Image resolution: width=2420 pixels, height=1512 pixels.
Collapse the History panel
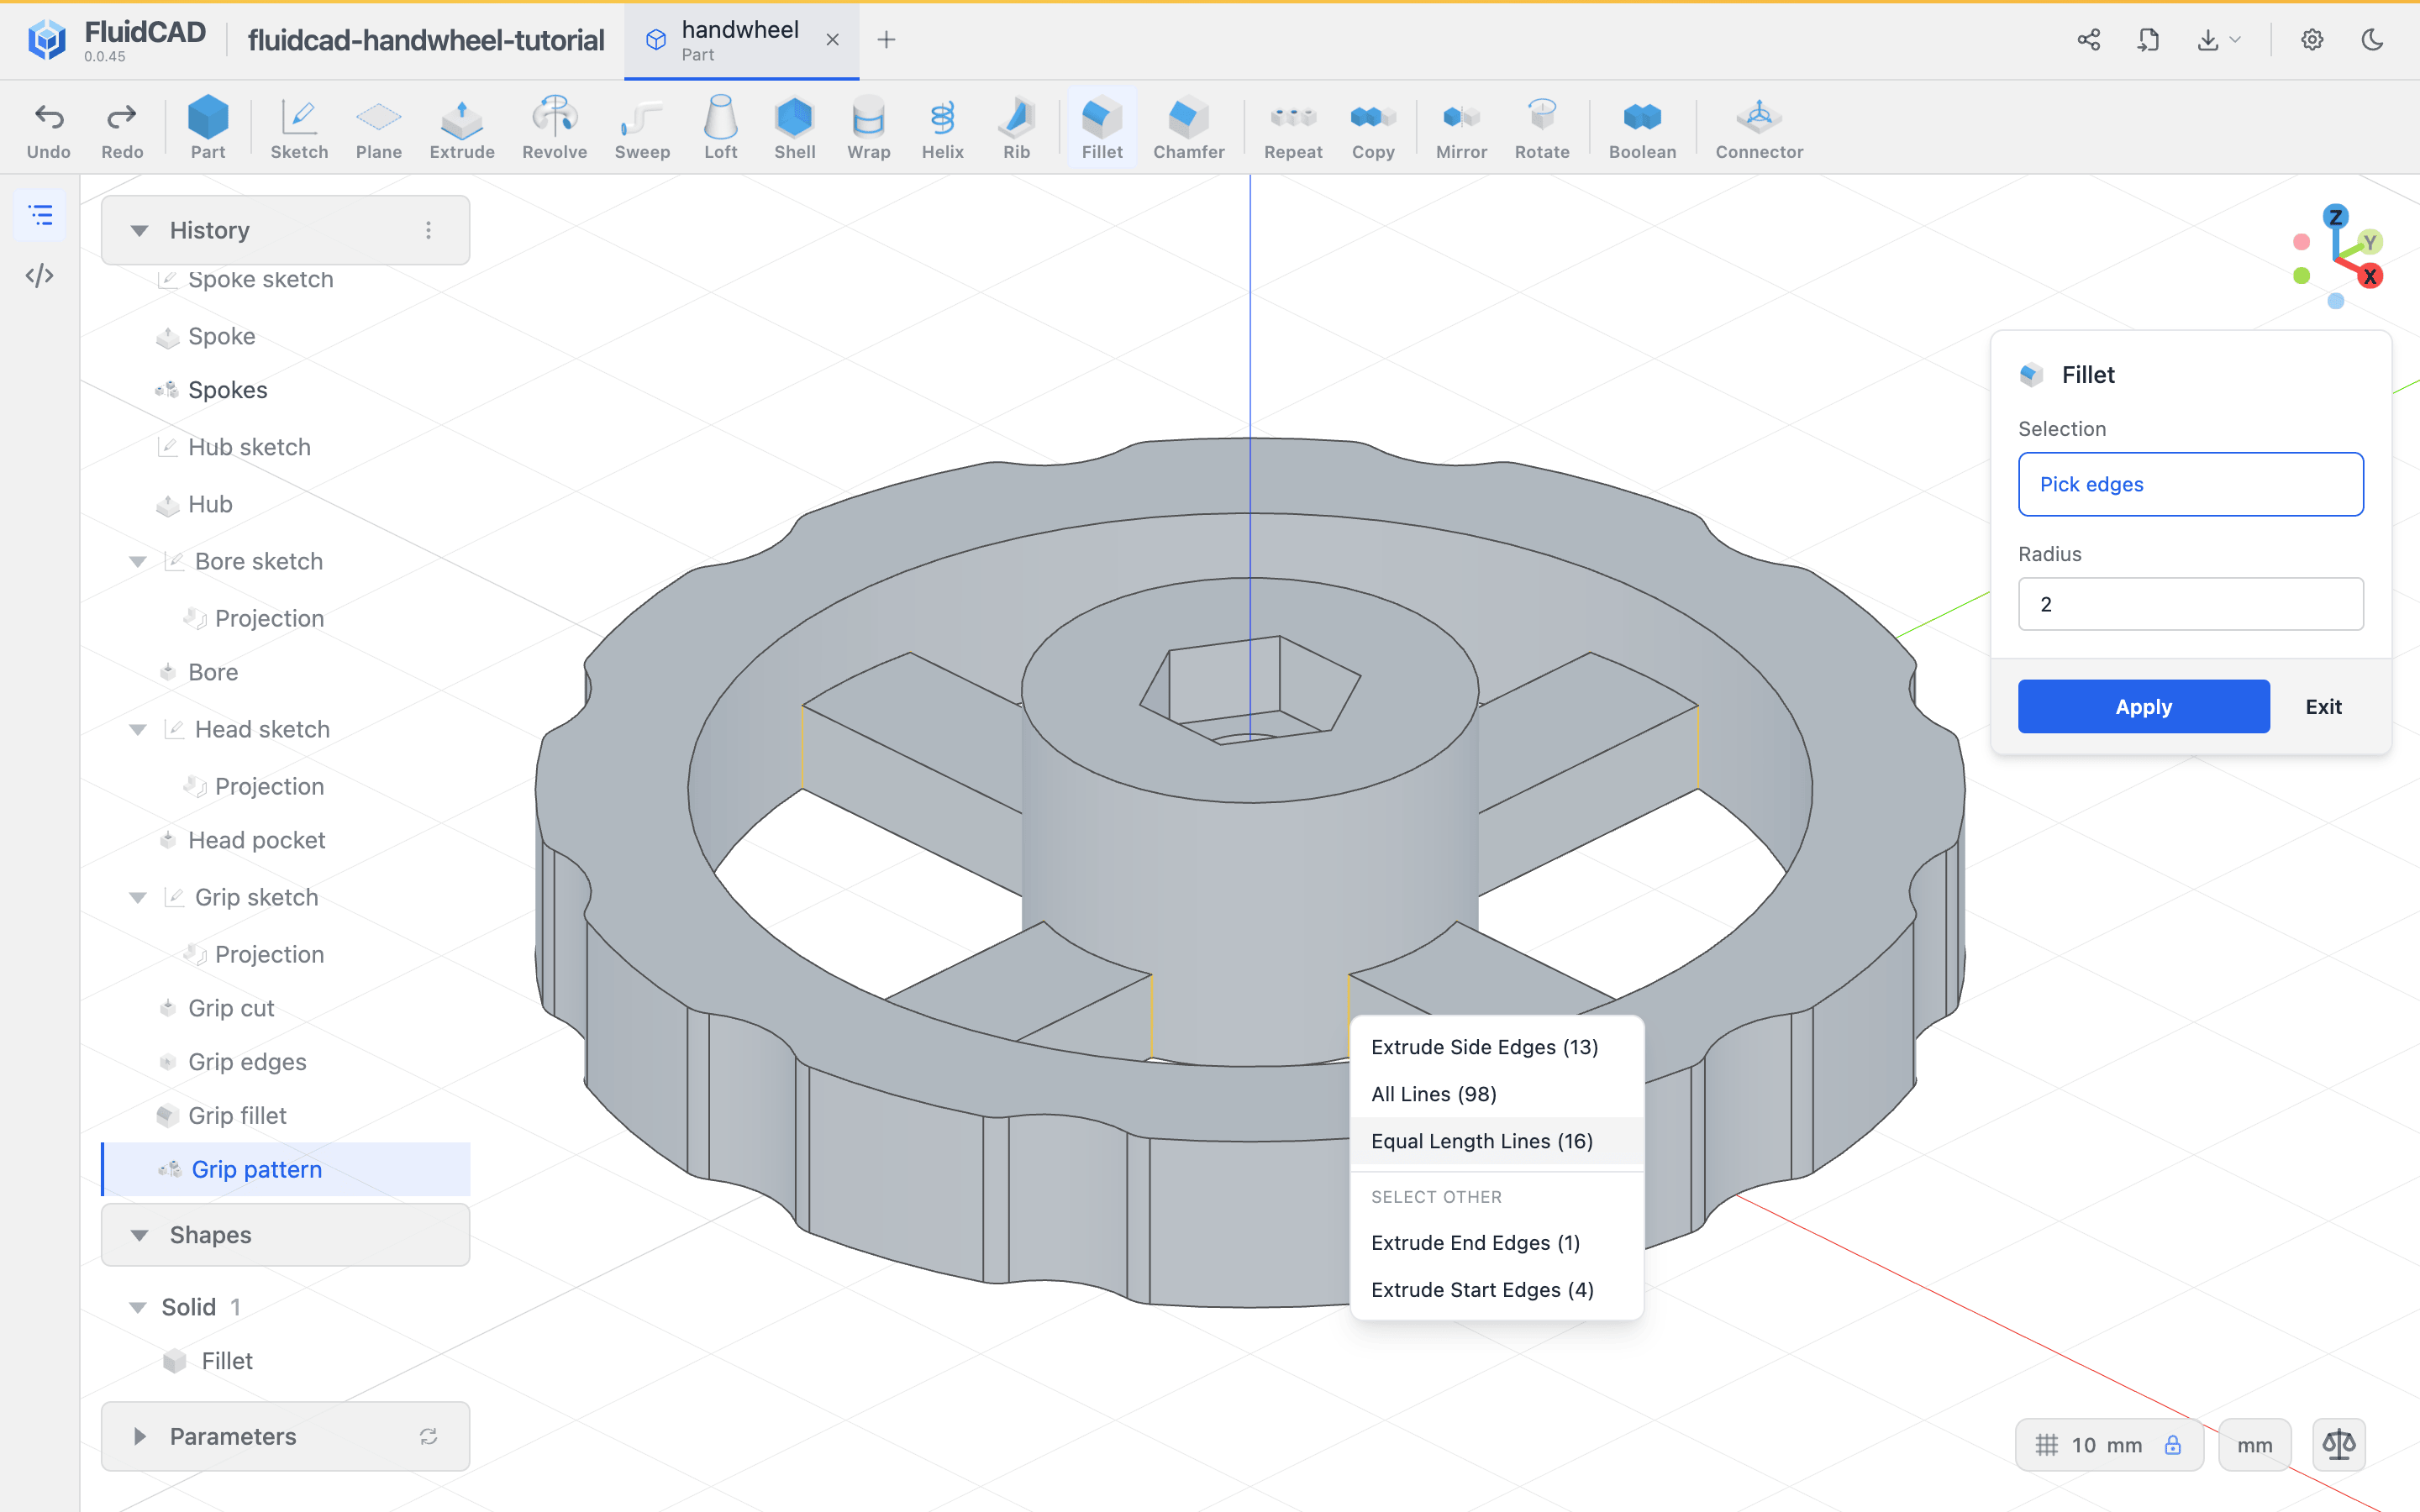[x=139, y=230]
